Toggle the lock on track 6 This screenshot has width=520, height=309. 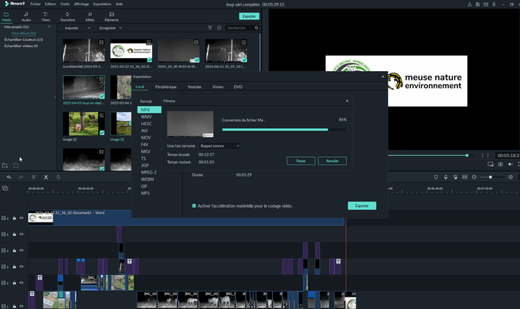click(x=14, y=218)
